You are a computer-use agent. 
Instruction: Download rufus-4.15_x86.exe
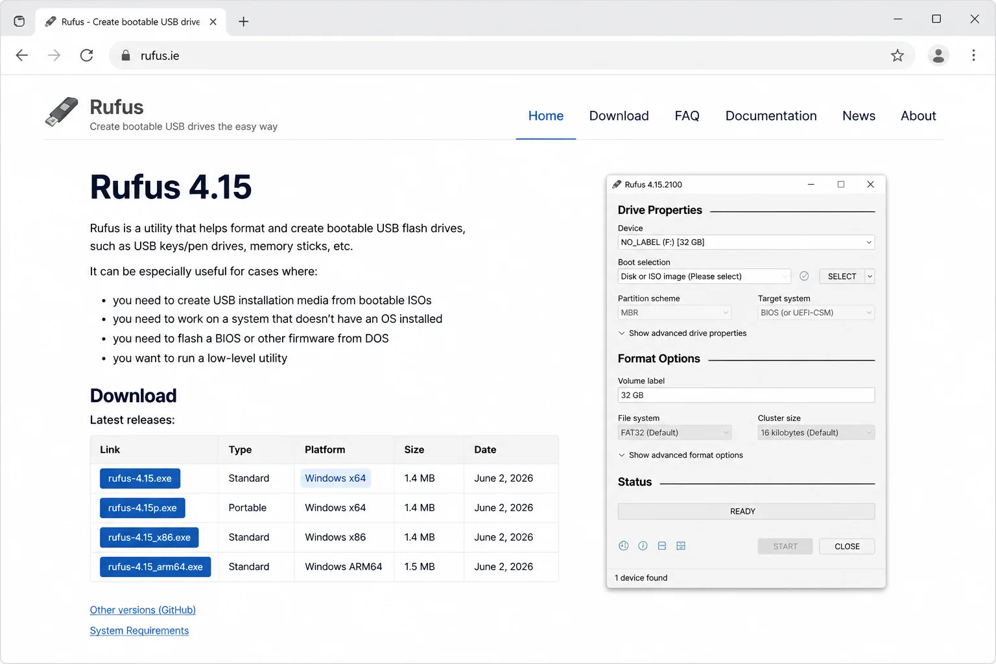click(x=149, y=538)
